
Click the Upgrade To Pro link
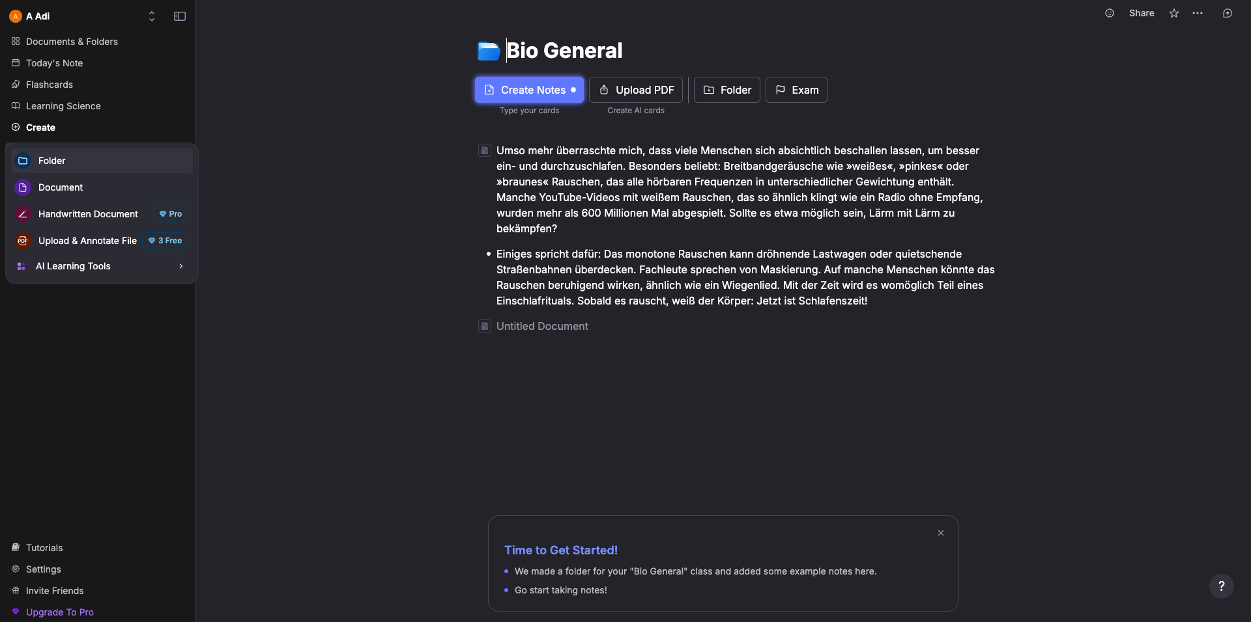pyautogui.click(x=59, y=612)
